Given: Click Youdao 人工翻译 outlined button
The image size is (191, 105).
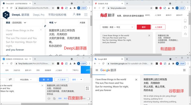Looking at the screenshot, I should click(x=158, y=27).
